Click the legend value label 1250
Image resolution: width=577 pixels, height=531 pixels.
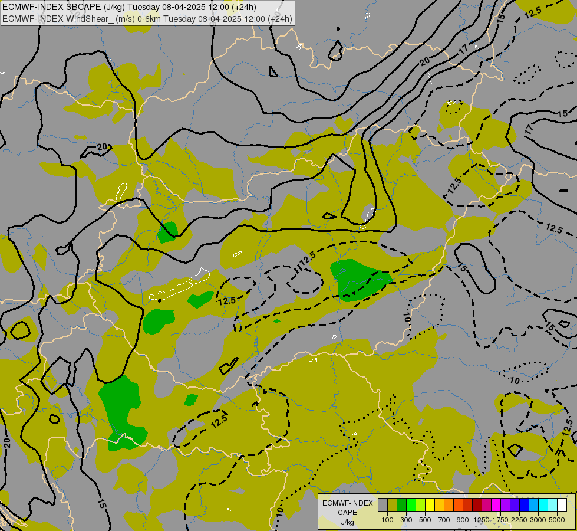(482, 520)
